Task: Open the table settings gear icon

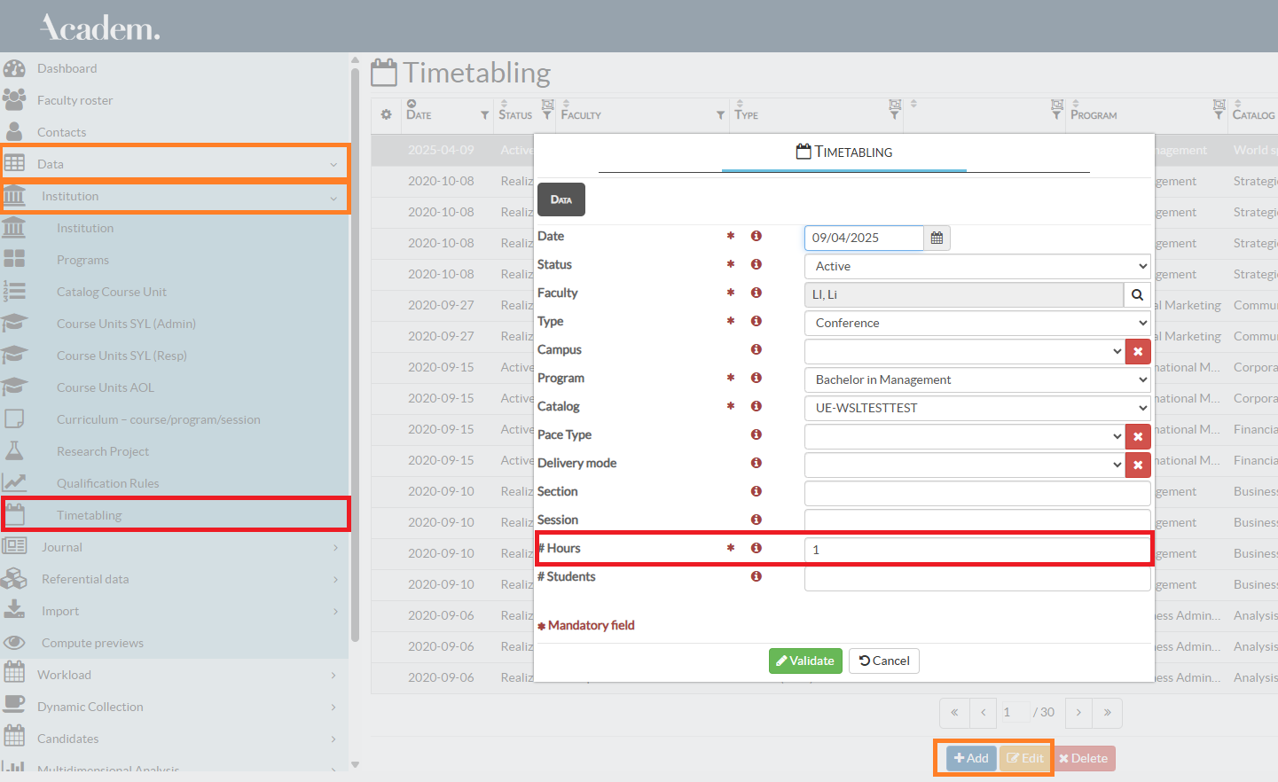Action: click(x=386, y=114)
